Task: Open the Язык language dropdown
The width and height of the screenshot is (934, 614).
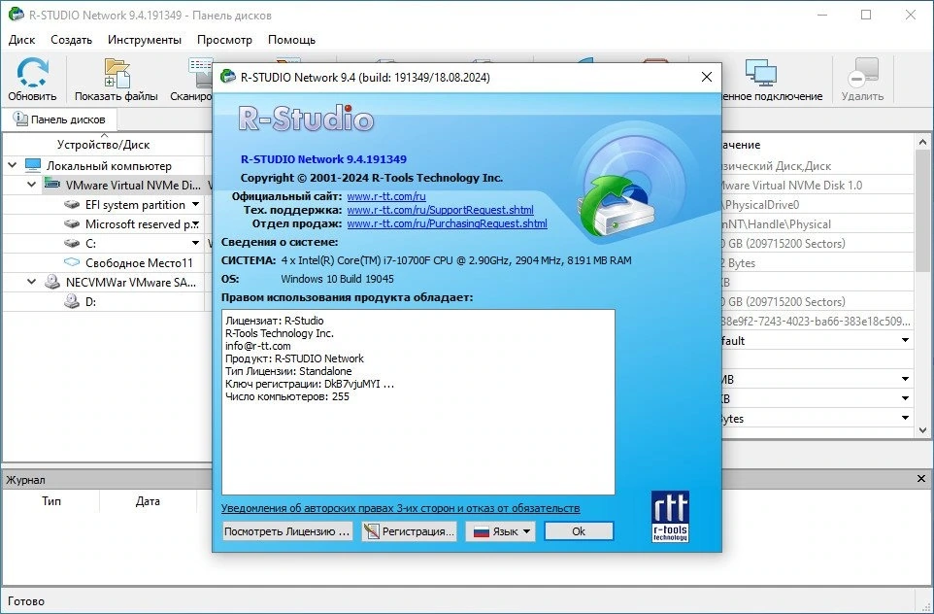Action: 500,531
